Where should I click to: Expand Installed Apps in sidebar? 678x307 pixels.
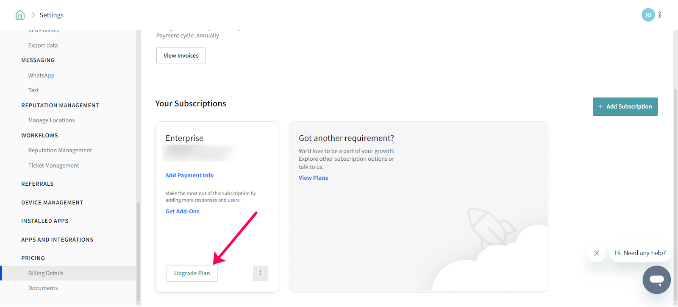pos(44,221)
